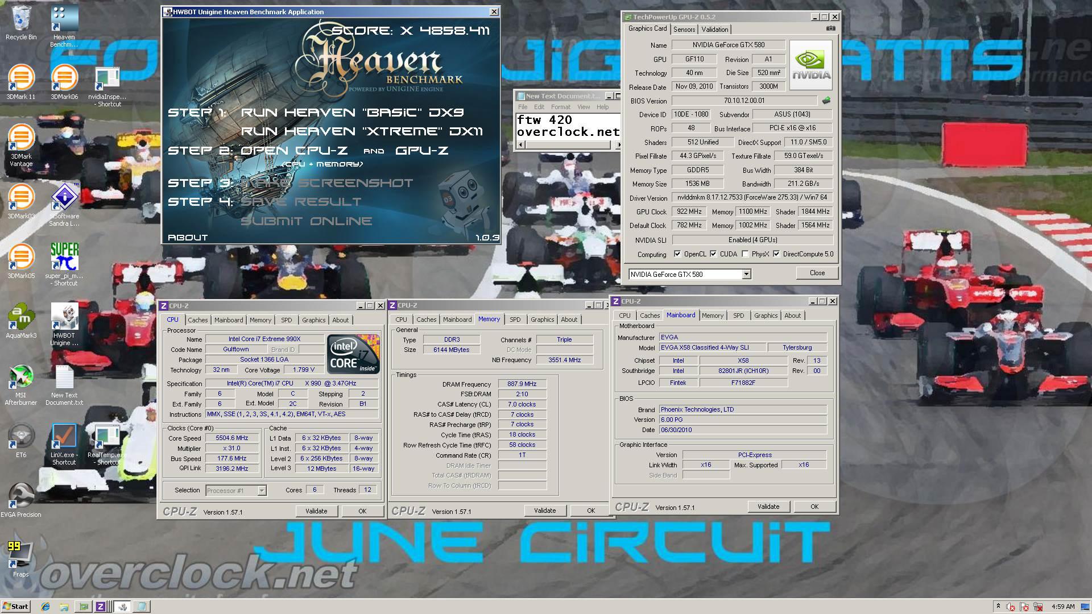Viewport: 1092px width, 614px height.
Task: Open the Recycle Bin desktop icon
Action: [21, 23]
